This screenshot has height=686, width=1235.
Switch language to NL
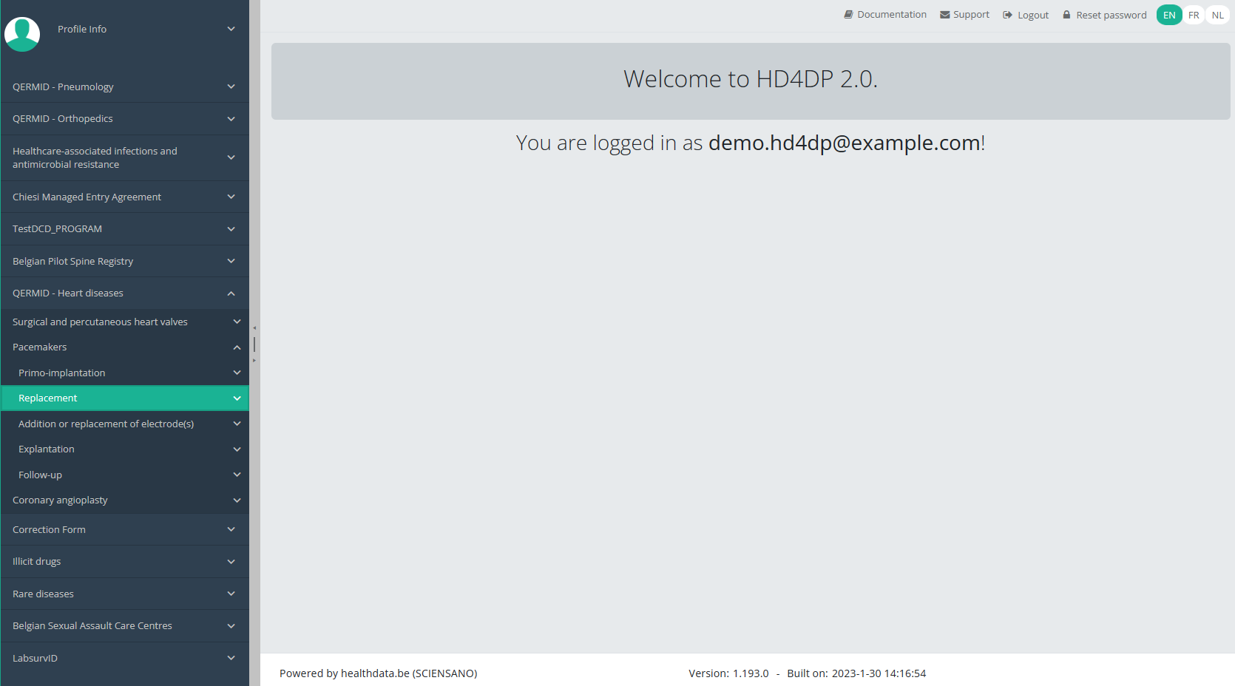(1217, 15)
